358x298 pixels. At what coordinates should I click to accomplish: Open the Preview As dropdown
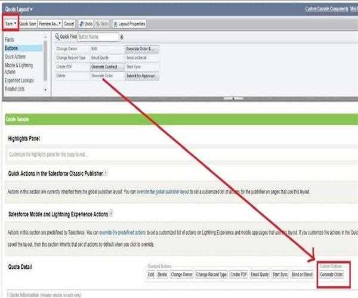coord(50,24)
